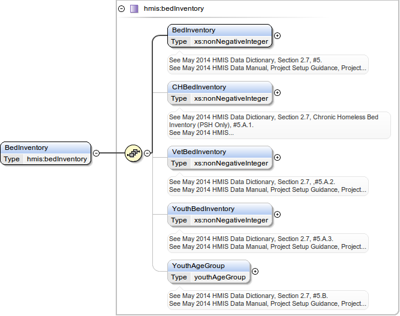The image size is (400, 316).
Task: Expand the YouthBedInventory element
Action: coord(277,214)
